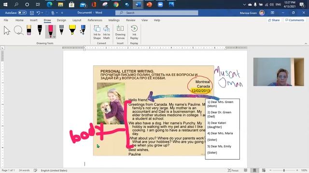
Task: Open Marissa Green account avatar
Action: coord(262,13)
